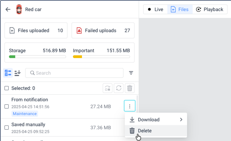The height and width of the screenshot is (141, 231).
Task: Toggle the select all checkbox
Action: (7, 88)
